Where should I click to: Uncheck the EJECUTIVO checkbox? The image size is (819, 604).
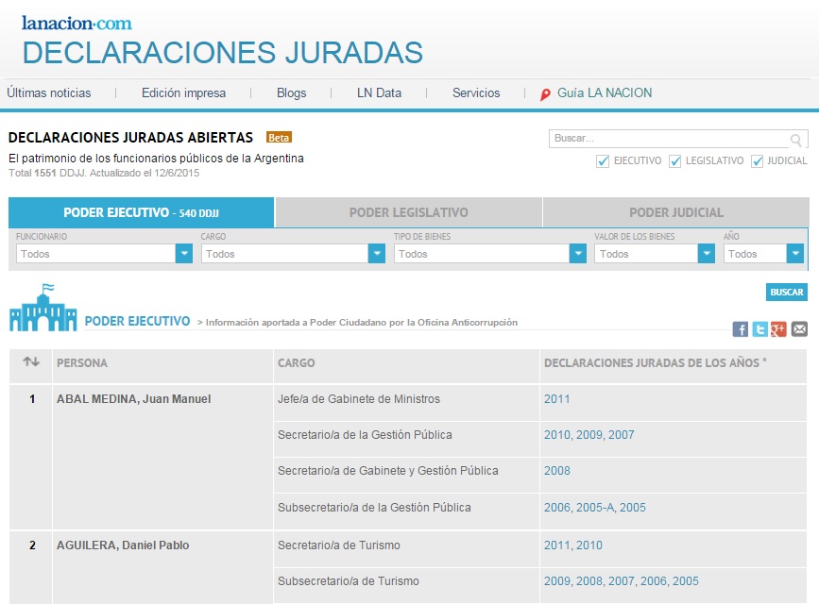pyautogui.click(x=603, y=160)
